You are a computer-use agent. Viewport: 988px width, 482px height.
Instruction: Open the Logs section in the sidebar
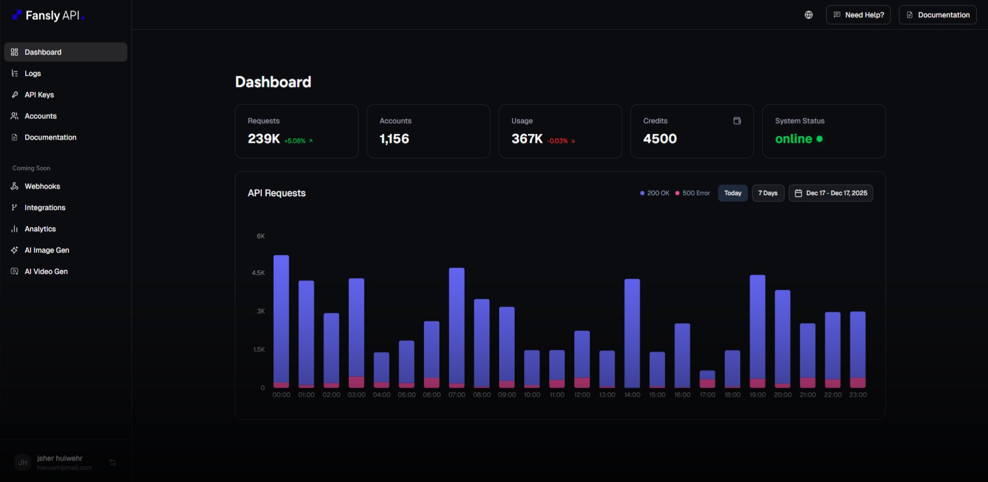pyautogui.click(x=32, y=73)
